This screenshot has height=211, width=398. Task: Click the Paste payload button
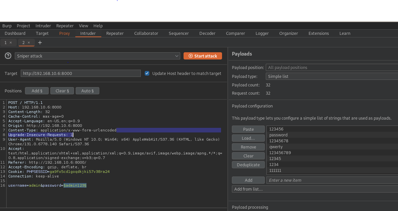pos(248,129)
